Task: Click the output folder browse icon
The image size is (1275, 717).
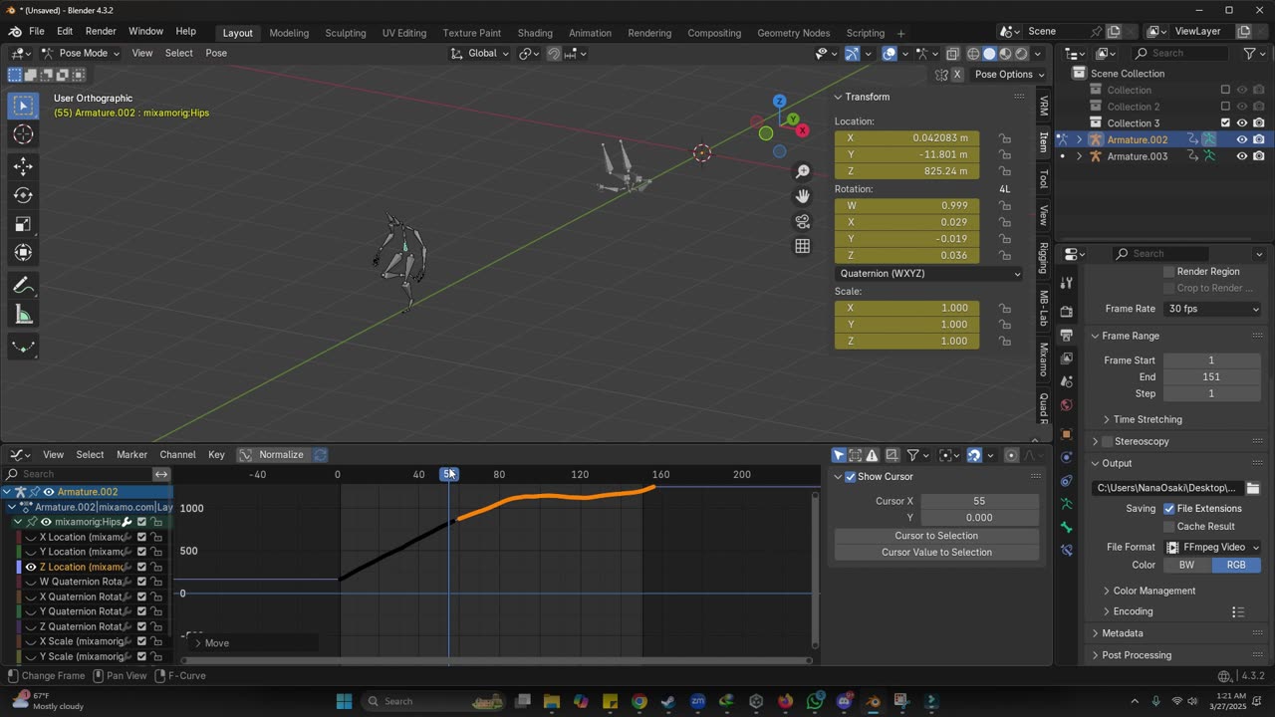Action: tap(1253, 488)
